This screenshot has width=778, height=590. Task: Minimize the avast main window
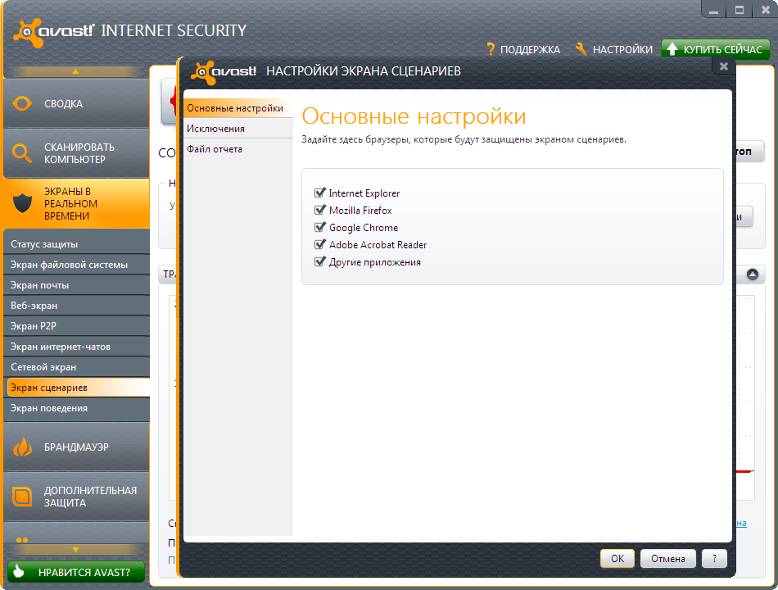tap(714, 10)
